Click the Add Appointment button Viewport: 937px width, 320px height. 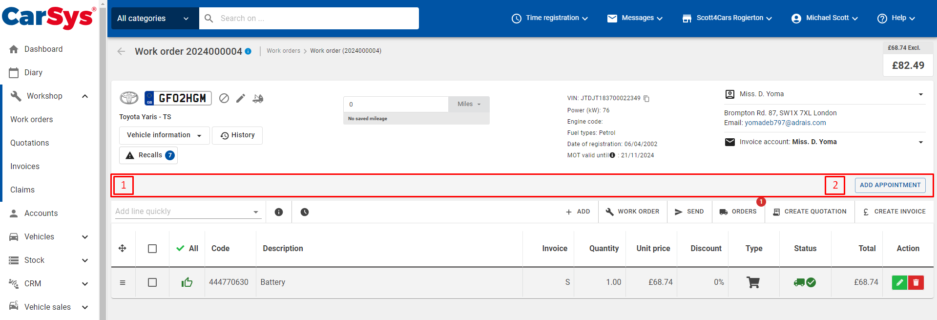tap(890, 185)
